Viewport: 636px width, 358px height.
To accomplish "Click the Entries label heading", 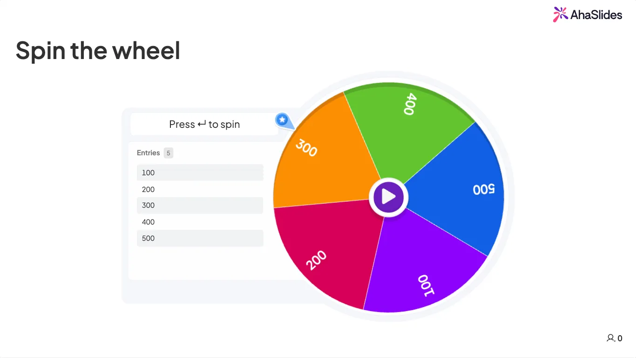I will tap(149, 153).
